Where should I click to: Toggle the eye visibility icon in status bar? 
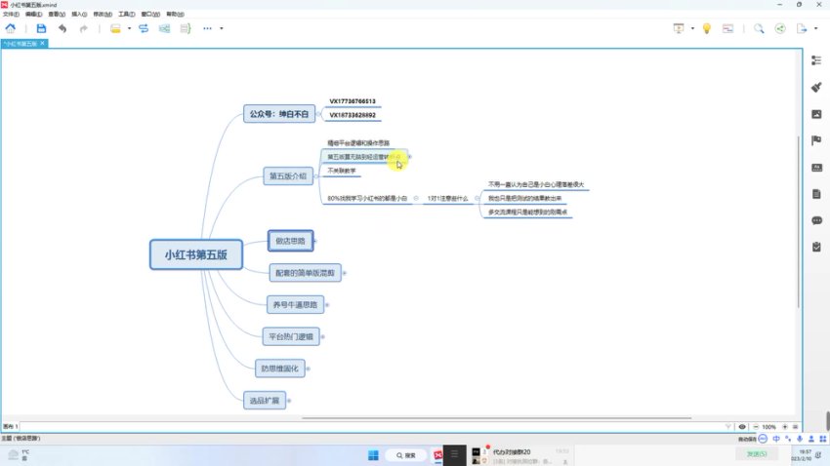(x=742, y=427)
